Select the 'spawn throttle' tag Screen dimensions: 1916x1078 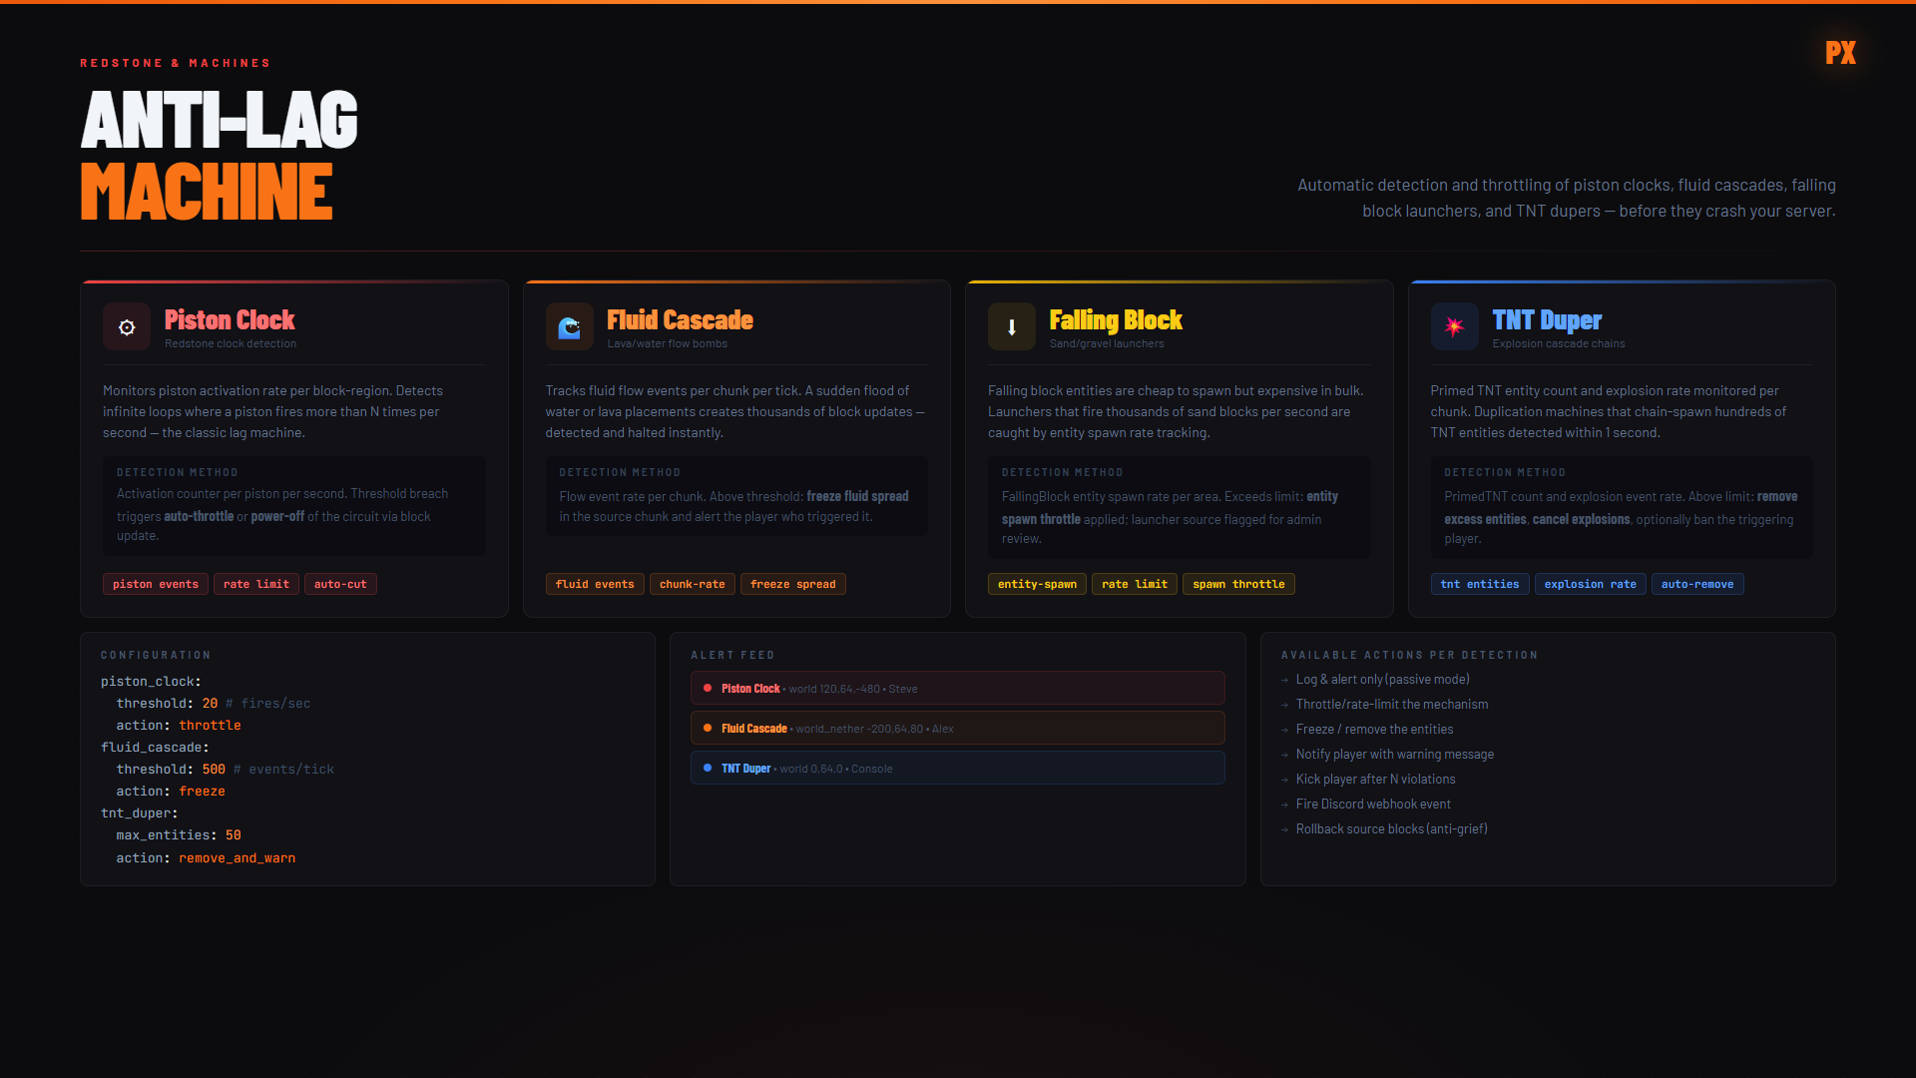pyautogui.click(x=1238, y=584)
